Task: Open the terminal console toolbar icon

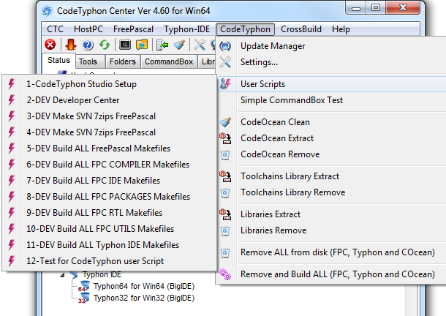Action: (125, 45)
